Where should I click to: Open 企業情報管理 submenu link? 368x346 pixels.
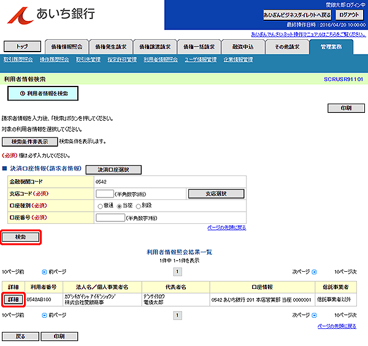pyautogui.click(x=238, y=60)
